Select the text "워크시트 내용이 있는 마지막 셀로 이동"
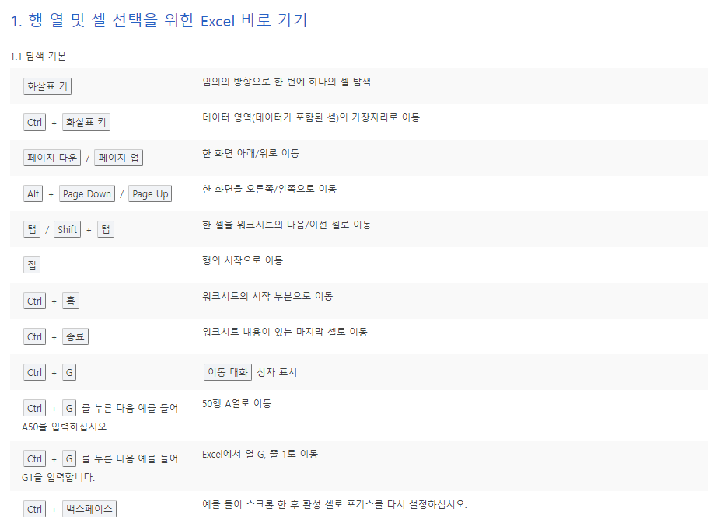Viewport: 713px width, 526px height. point(285,332)
